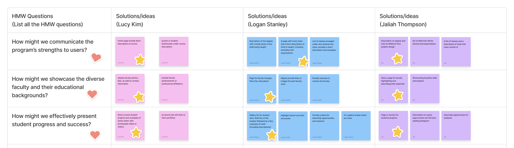Click the star on the 'Description on degree' purple note
514x148 pixels.
[397, 59]
